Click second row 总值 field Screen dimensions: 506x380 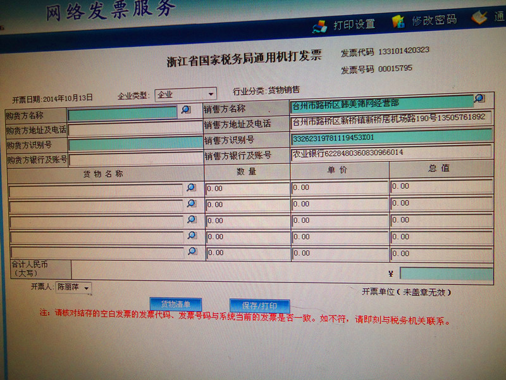pos(441,203)
